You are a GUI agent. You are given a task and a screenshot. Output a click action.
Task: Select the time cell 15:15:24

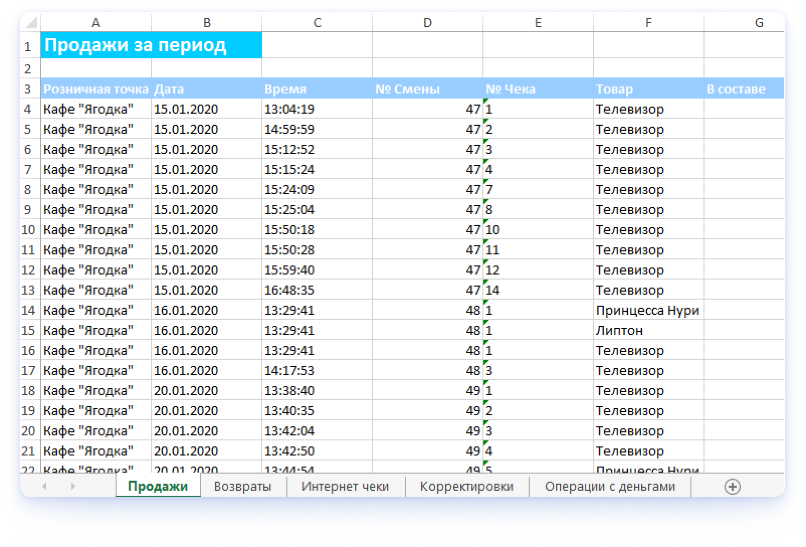coord(317,169)
